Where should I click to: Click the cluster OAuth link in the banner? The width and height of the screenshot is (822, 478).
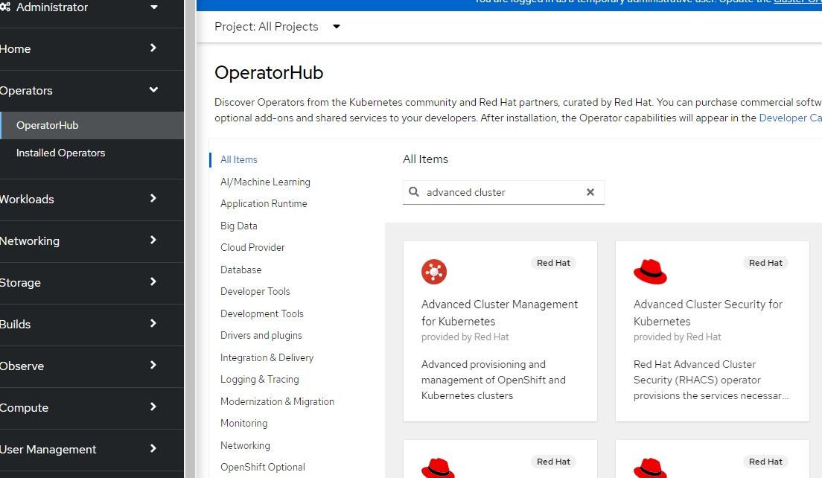tap(797, 2)
